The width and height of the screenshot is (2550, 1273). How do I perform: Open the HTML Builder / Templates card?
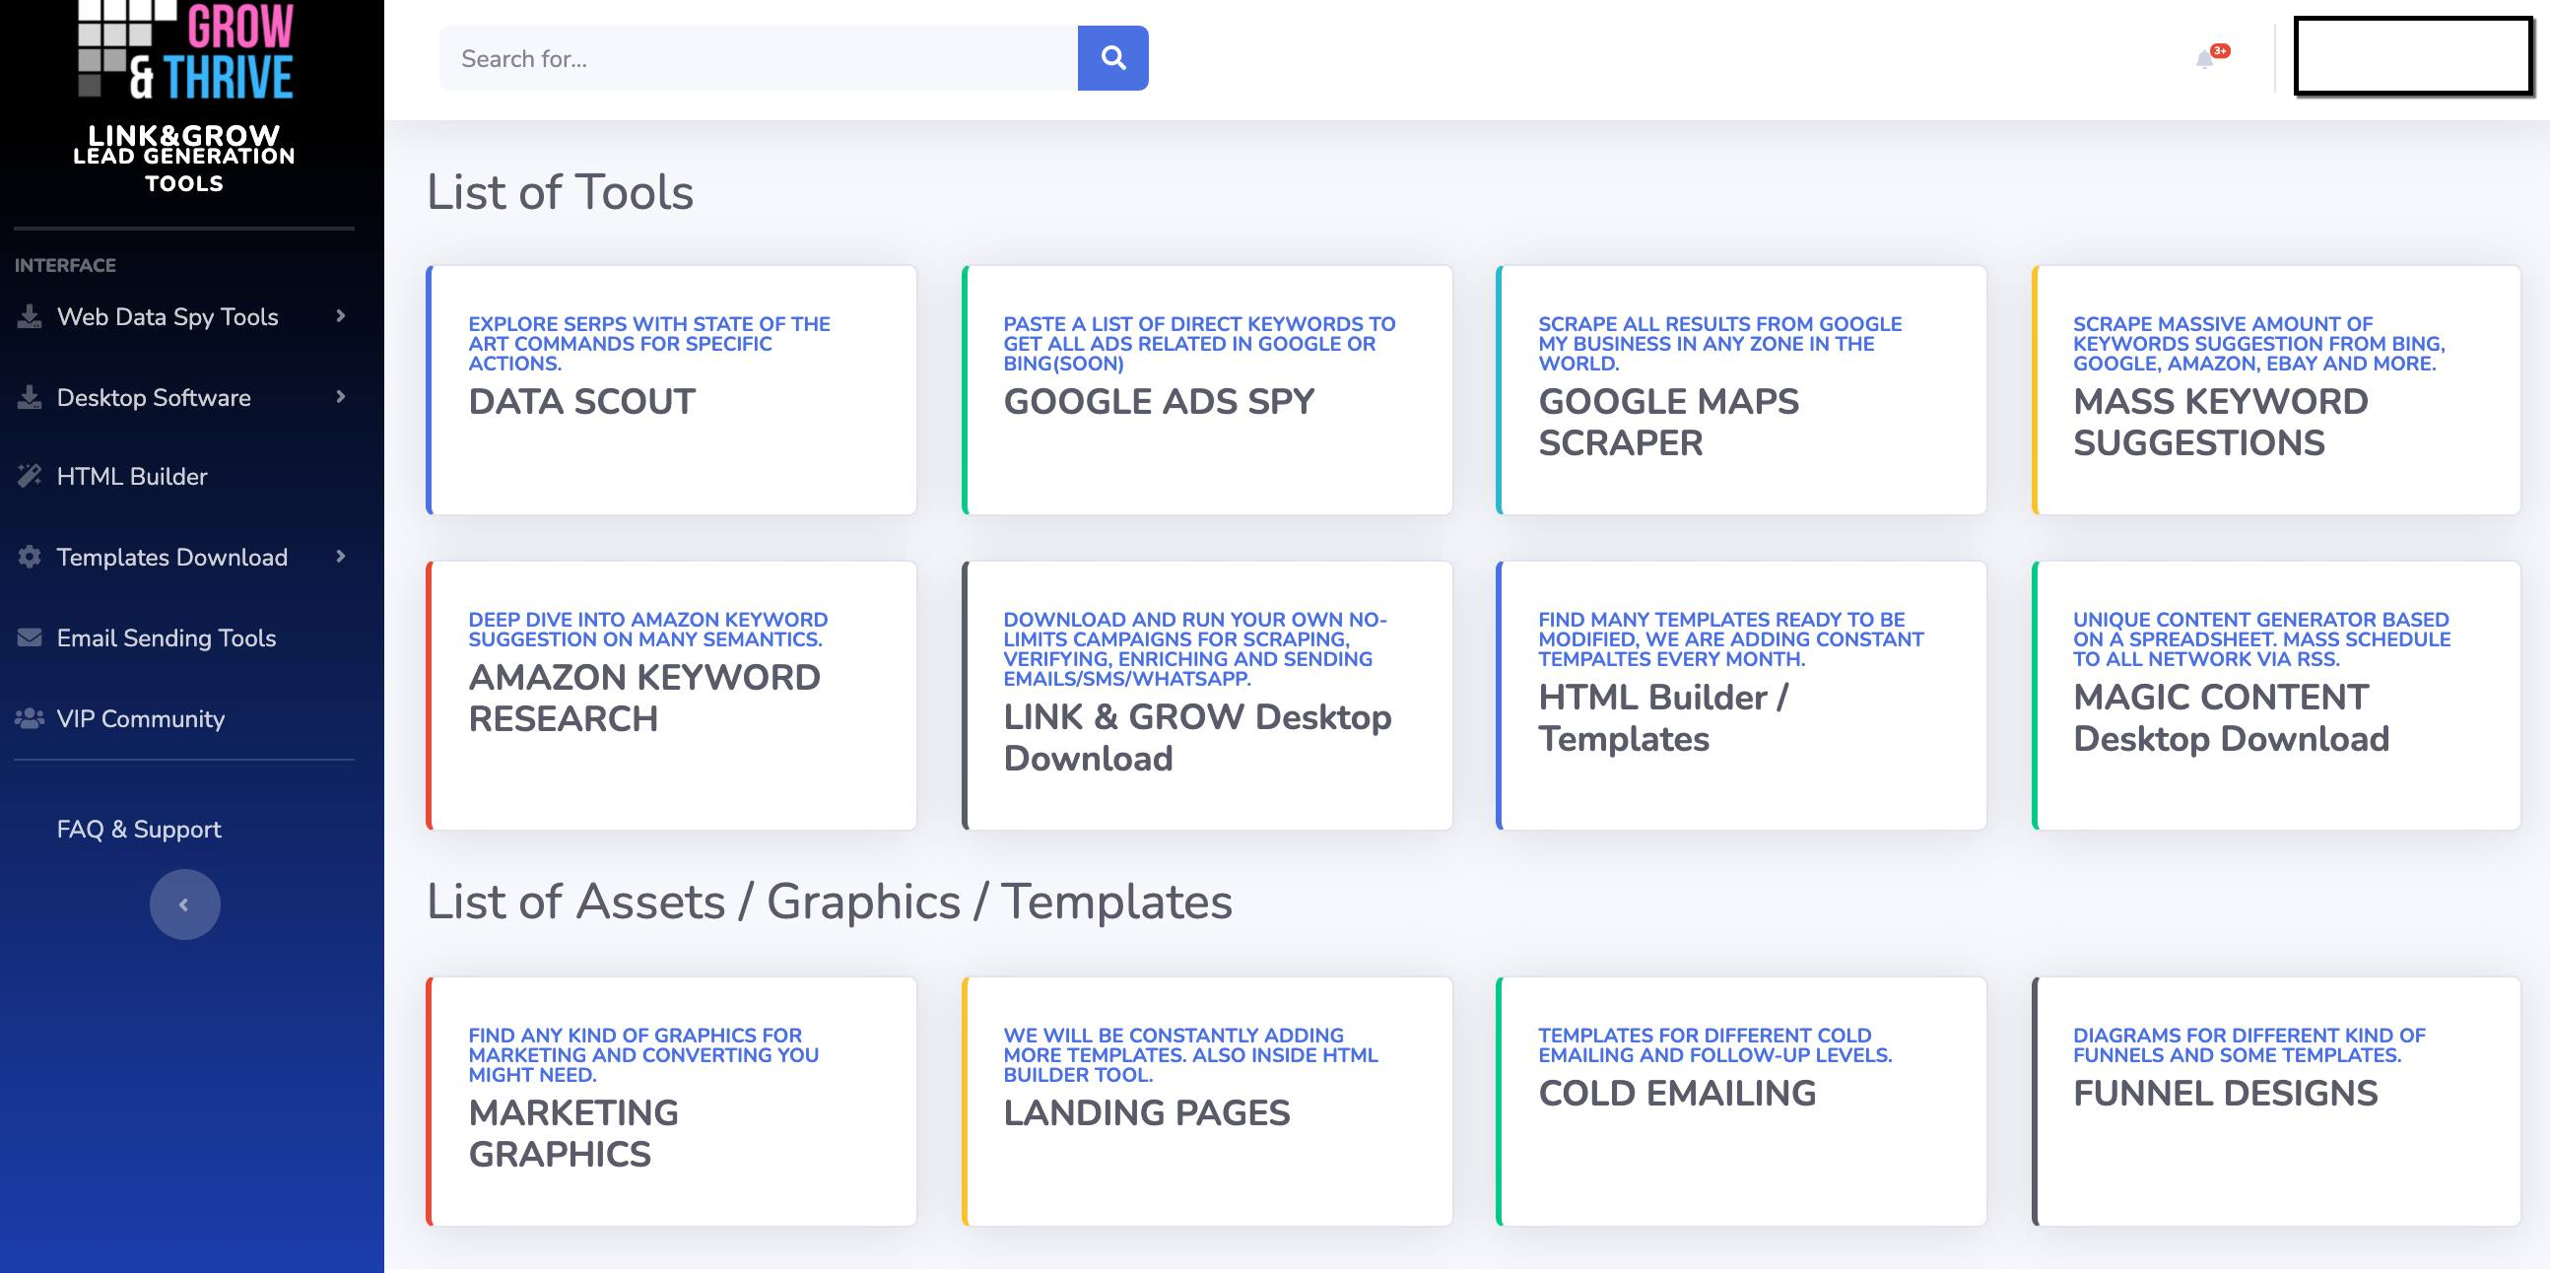1742,696
